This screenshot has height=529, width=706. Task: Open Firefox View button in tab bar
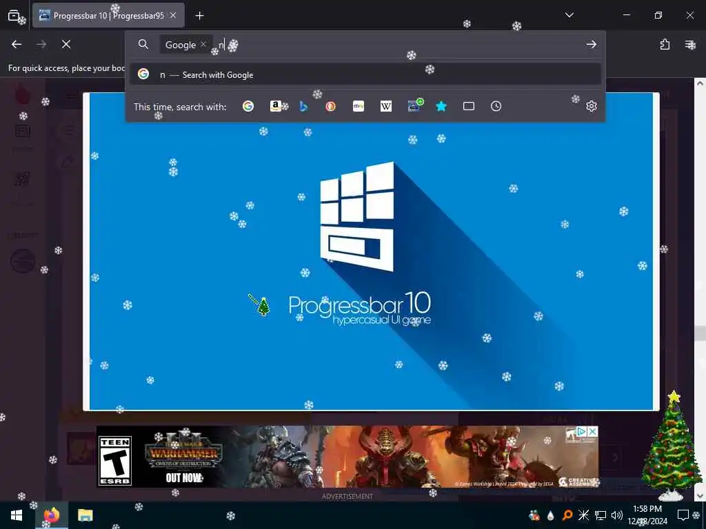(14, 16)
